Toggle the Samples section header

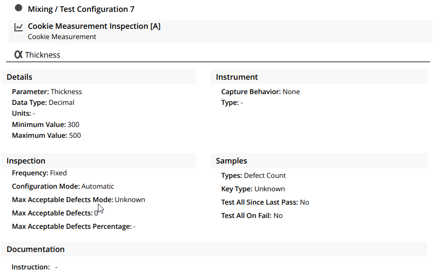click(319, 161)
